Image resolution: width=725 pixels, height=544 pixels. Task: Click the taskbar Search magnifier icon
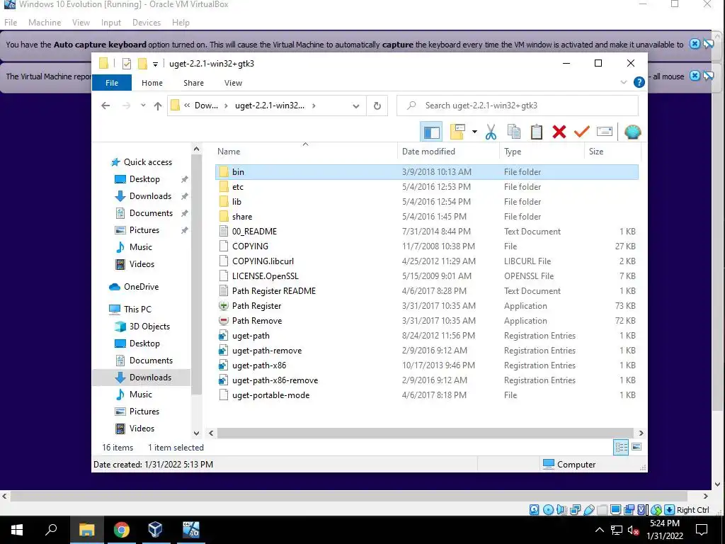51,530
